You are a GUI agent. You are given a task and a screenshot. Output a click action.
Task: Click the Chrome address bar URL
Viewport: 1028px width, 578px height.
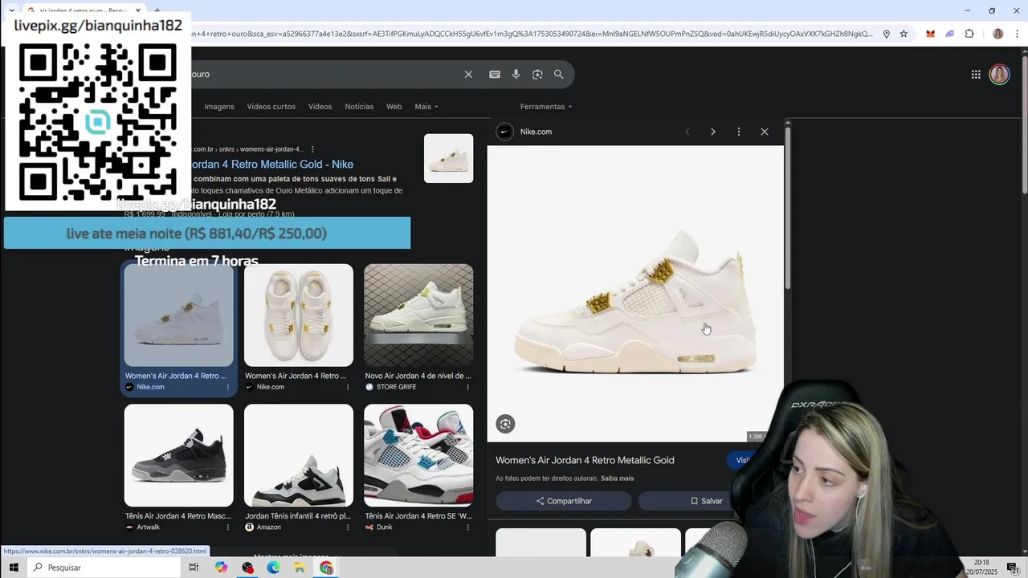pyautogui.click(x=533, y=34)
